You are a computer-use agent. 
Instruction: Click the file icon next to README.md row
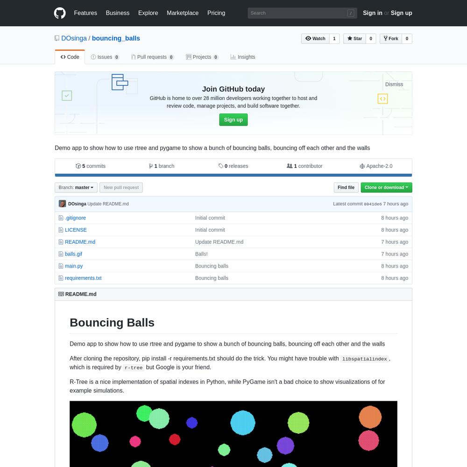pyautogui.click(x=61, y=242)
